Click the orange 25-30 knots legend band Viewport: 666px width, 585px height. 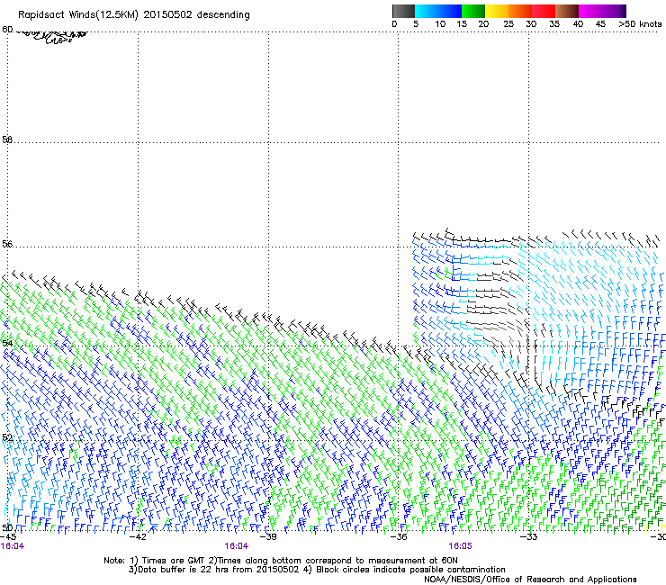point(520,11)
